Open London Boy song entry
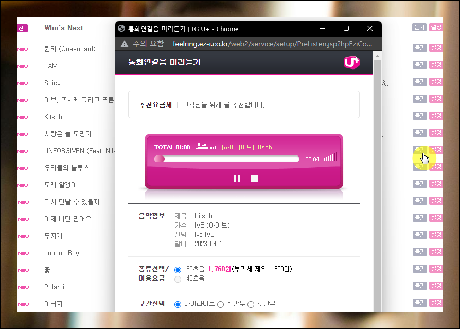Screen dimensions: 460x329 [x=62, y=253]
